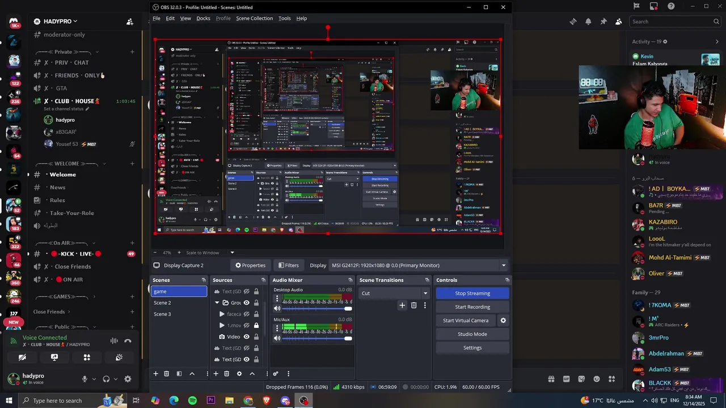Disconnect from Discord voice channel
The image size is (726, 408).
128,341
